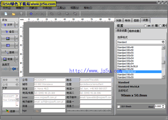
Task: Click the blue plus add icon
Action: point(31,14)
